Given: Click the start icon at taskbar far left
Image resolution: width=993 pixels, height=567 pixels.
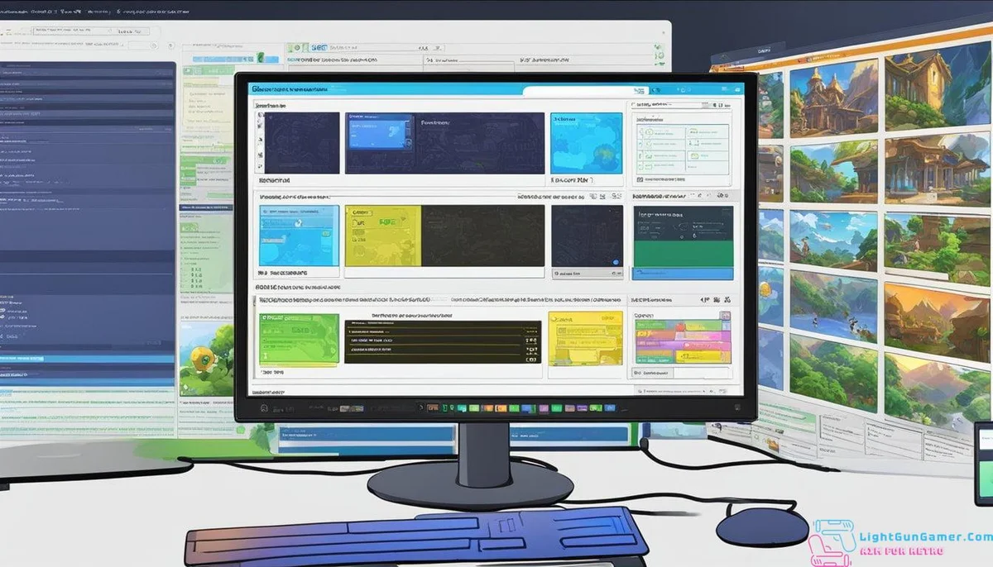Looking at the screenshot, I should [x=263, y=407].
